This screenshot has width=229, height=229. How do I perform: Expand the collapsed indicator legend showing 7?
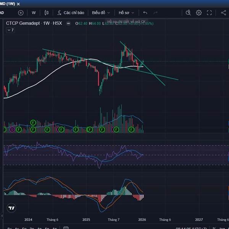click(10, 30)
